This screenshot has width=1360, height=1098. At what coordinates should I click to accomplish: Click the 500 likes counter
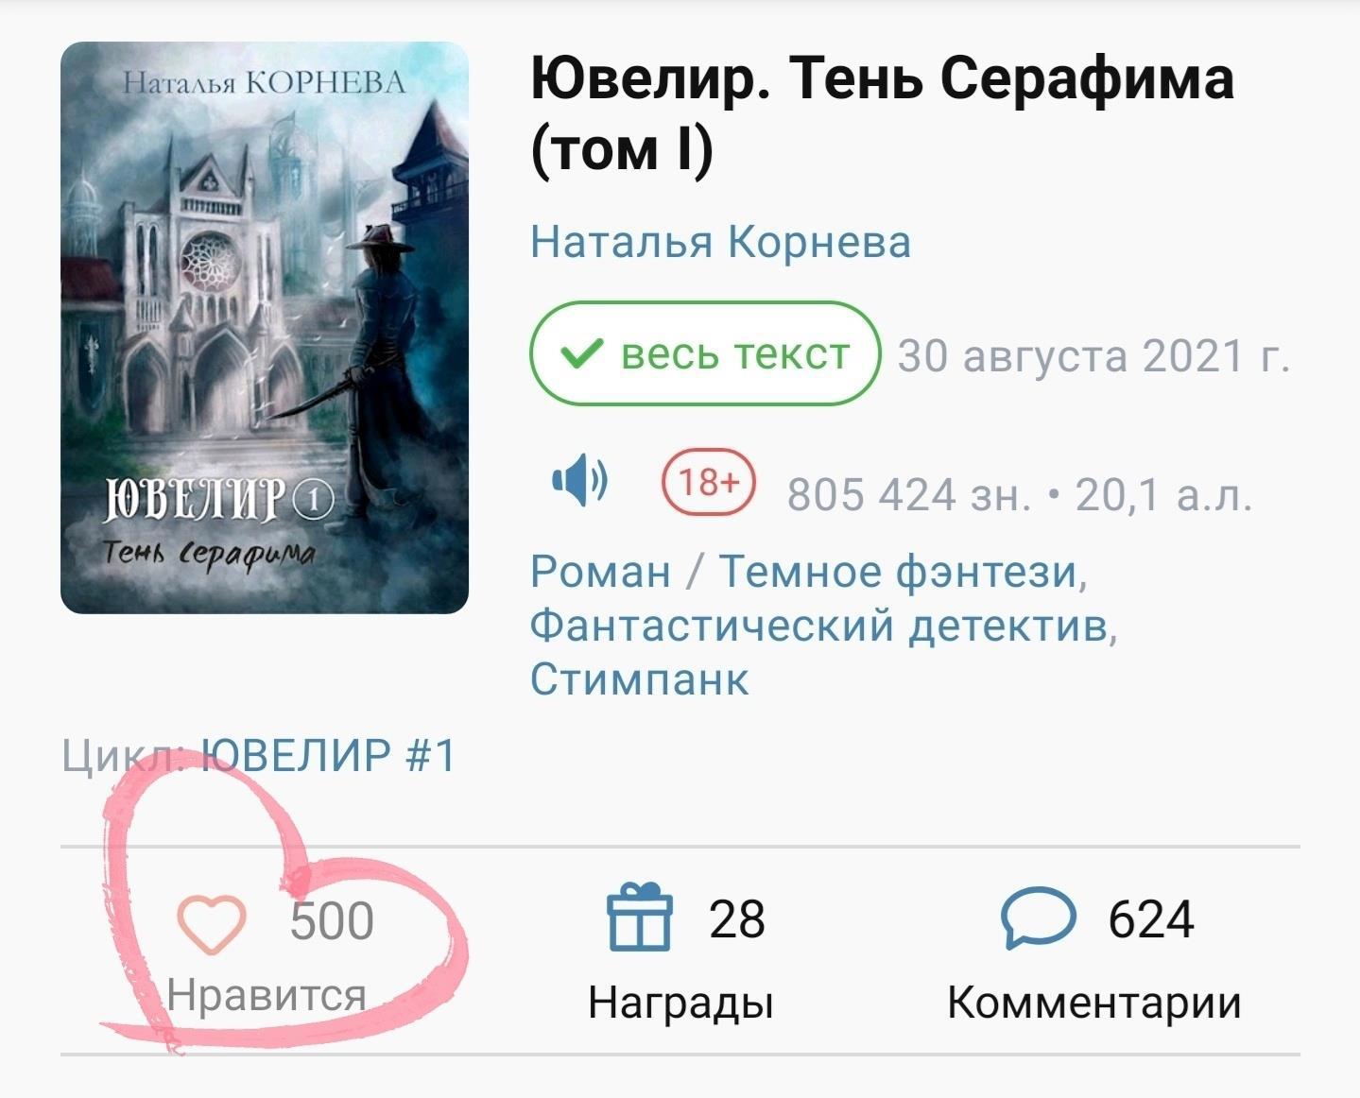332,921
